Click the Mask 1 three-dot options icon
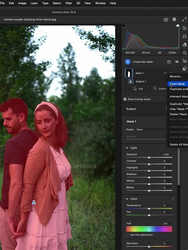The width and height of the screenshot is (188, 250). 165,73
